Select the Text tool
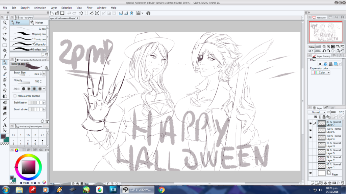This screenshot has width=346, height=194. click(x=5, y=125)
